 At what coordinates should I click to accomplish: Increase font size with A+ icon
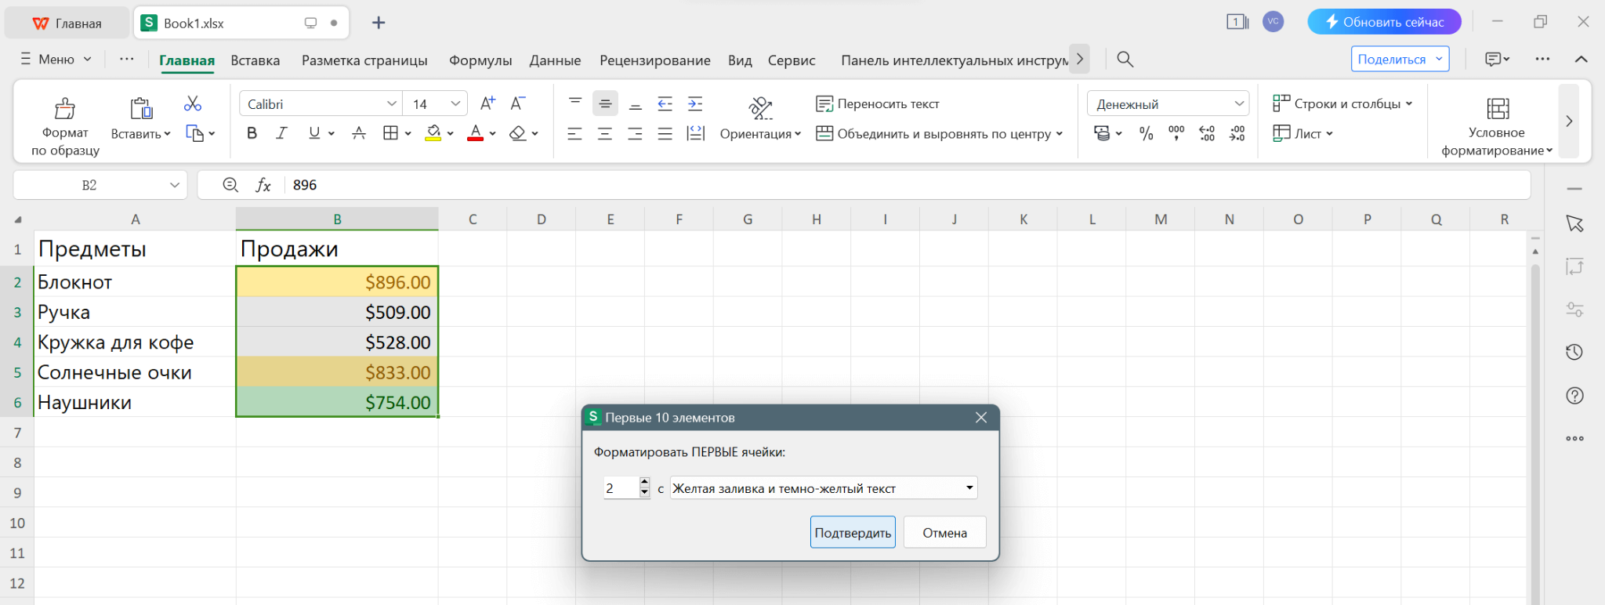point(487,103)
